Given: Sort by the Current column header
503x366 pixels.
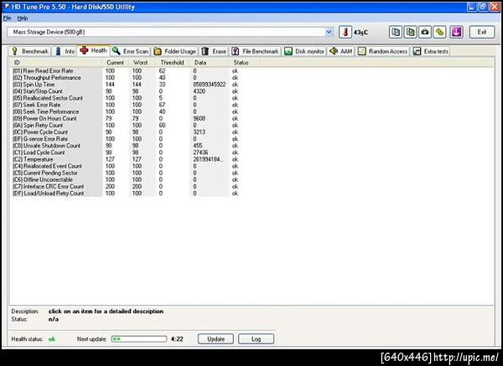Looking at the screenshot, I should click(x=116, y=63).
